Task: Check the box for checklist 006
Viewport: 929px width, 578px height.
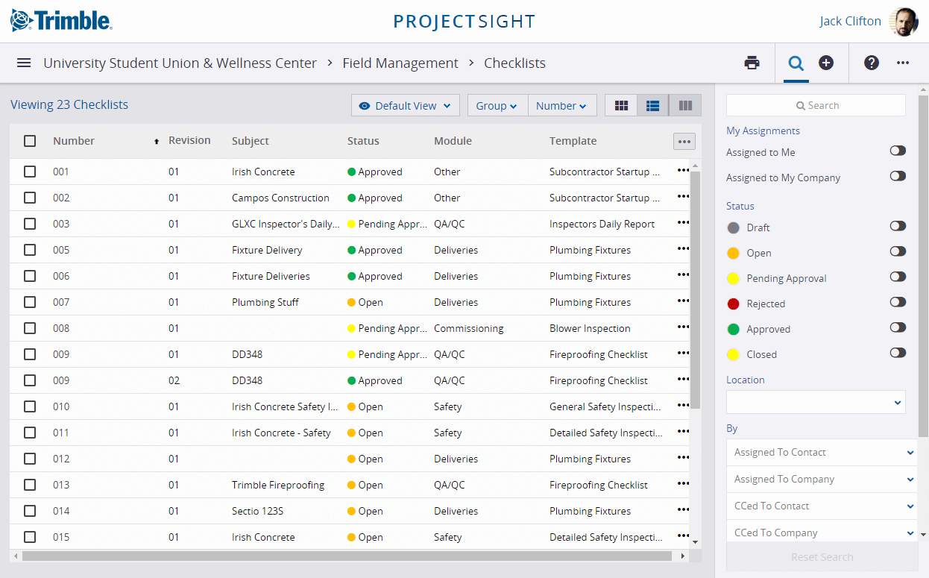Action: point(30,276)
